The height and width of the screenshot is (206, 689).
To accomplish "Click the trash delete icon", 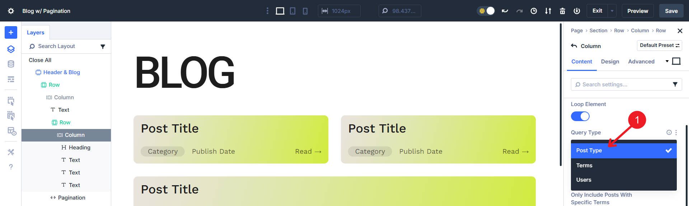I will 562,11.
